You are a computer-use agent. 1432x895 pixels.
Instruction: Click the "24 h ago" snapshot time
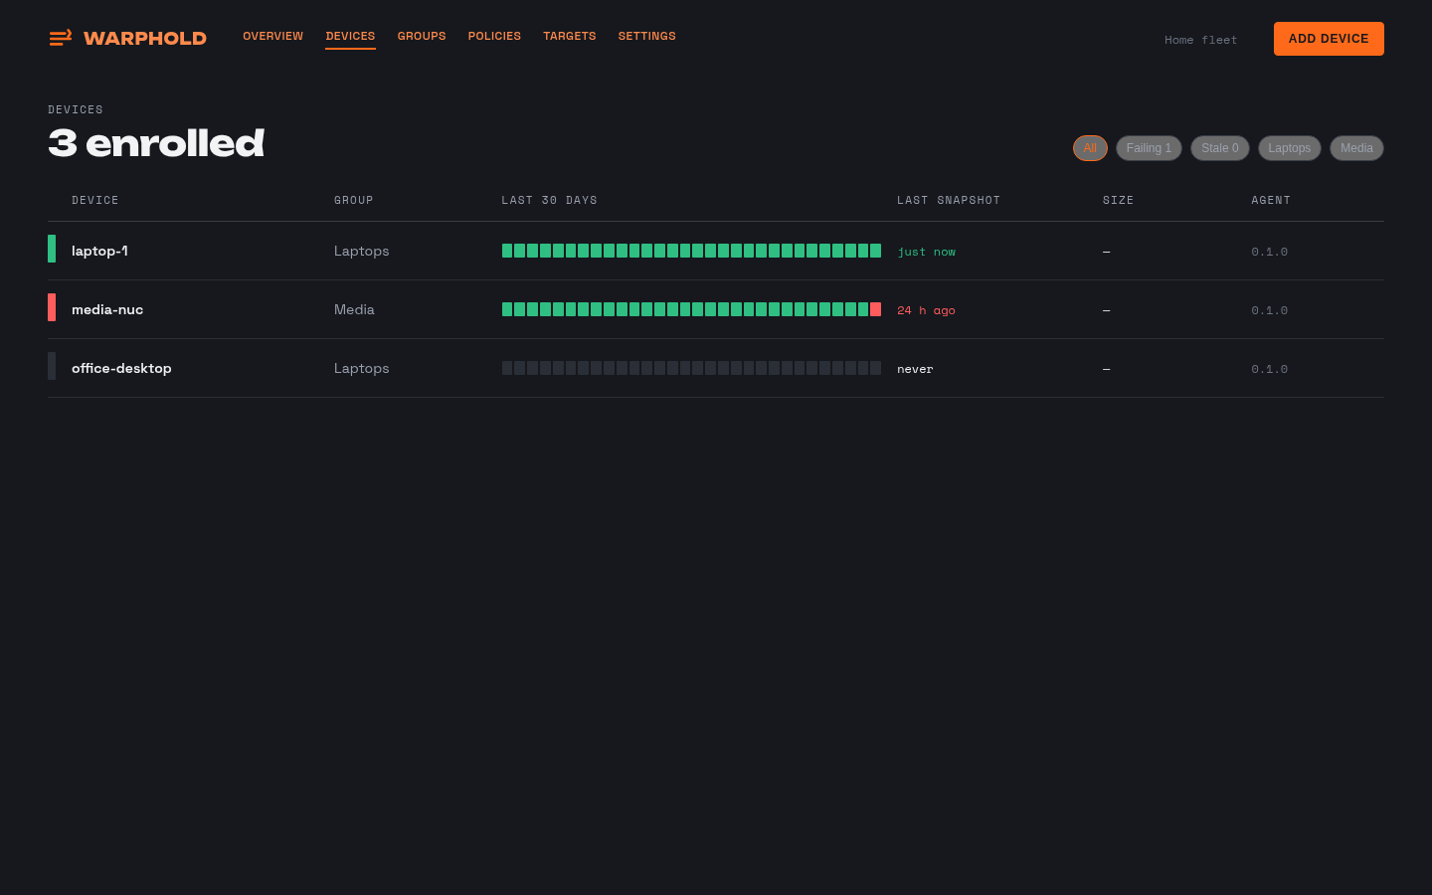[926, 310]
